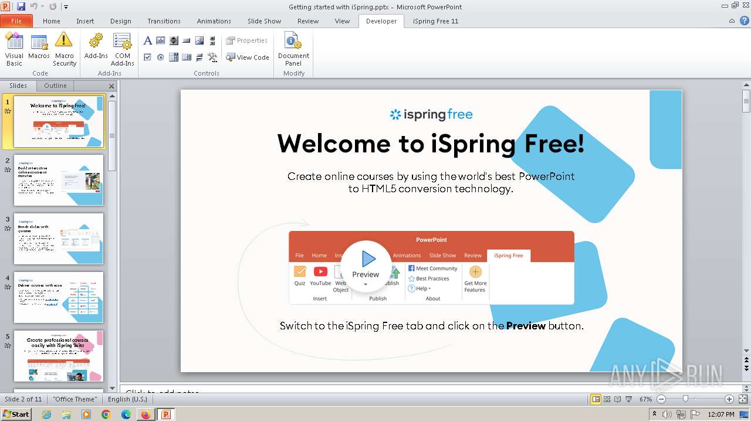Image resolution: width=751 pixels, height=422 pixels.
Task: Select slide 2 thumbnail
Action: 59,181
